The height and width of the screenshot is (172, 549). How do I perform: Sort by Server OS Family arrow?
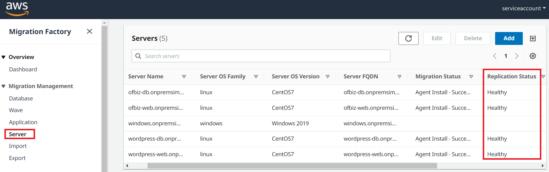click(256, 77)
